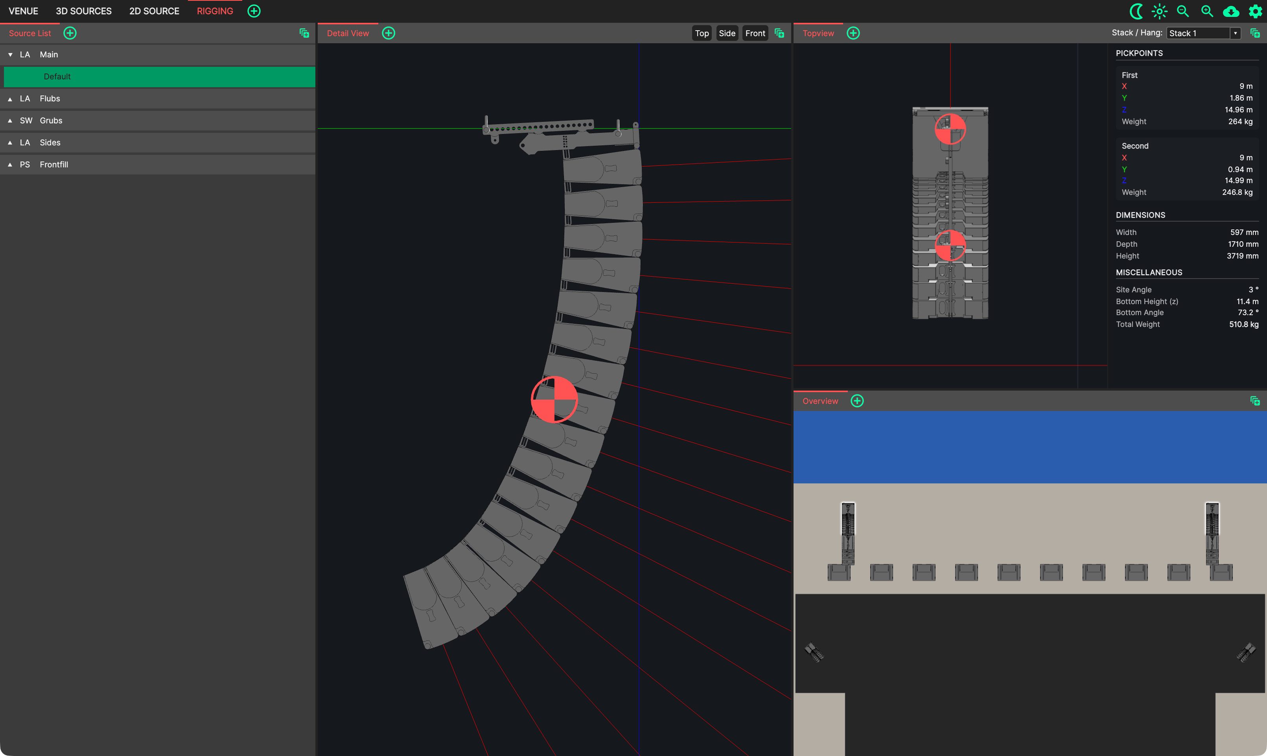
Task: Select the Default source entry
Action: point(159,76)
